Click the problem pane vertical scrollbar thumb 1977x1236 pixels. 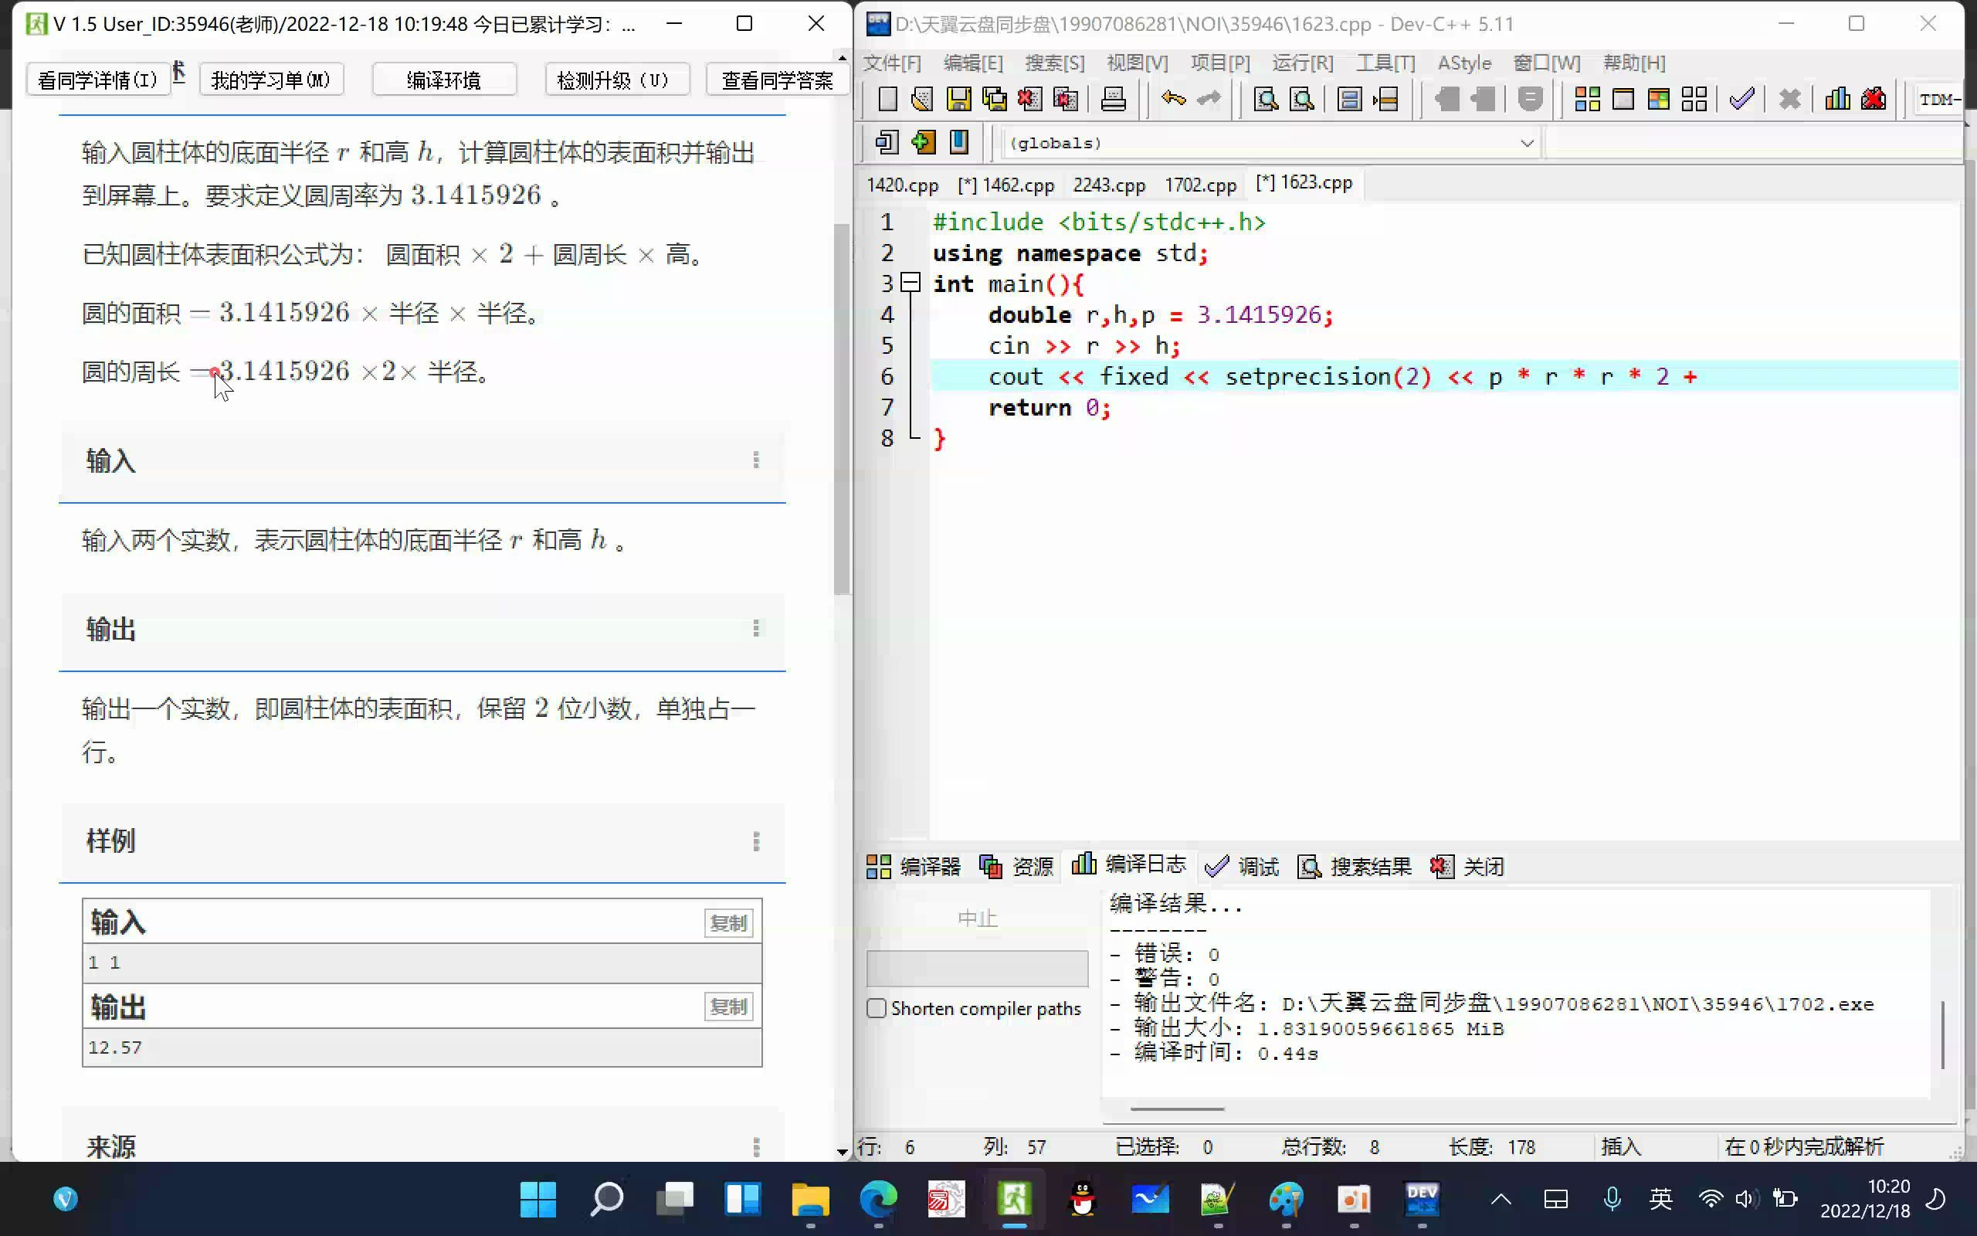coord(843,409)
